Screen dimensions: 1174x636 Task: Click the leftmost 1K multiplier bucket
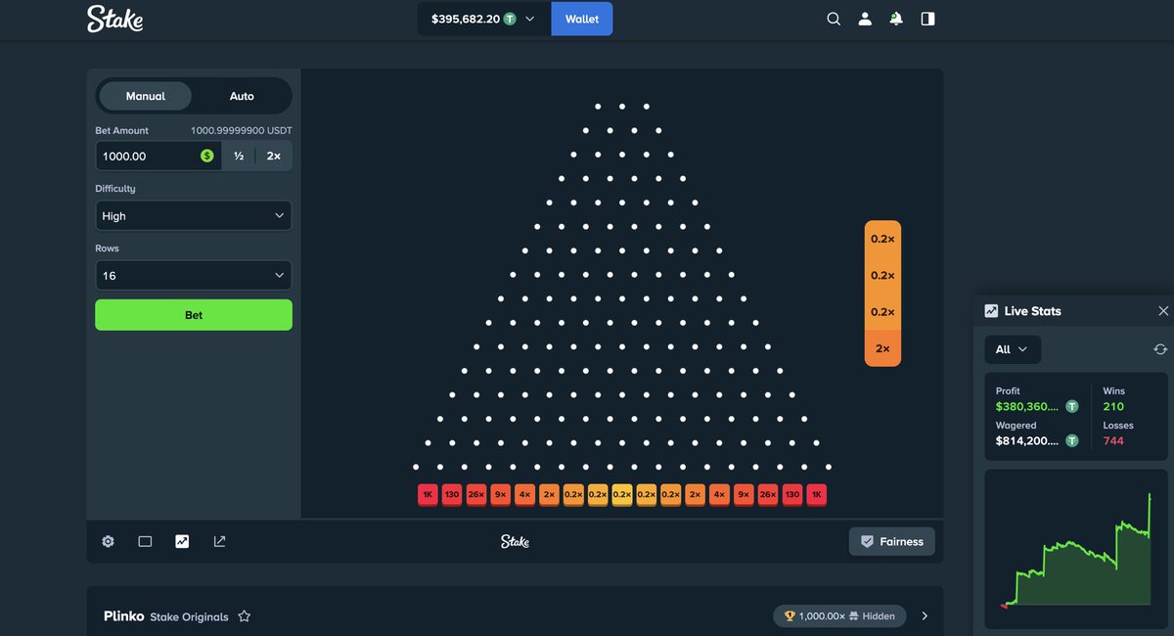point(428,495)
